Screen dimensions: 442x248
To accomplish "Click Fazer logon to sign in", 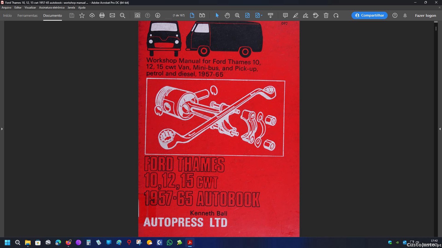I will (425, 16).
